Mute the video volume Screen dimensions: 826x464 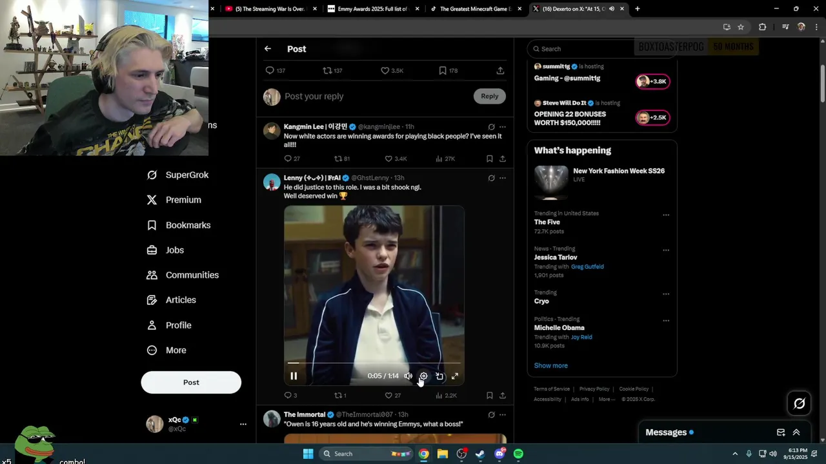click(408, 376)
